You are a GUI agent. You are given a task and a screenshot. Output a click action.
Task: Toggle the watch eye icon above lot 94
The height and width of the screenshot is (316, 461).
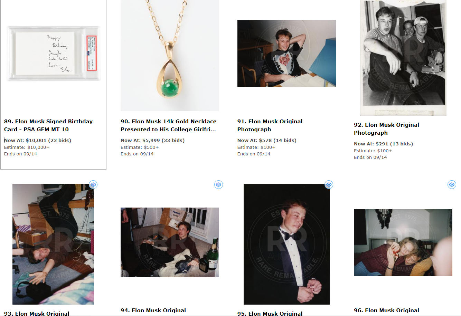point(218,184)
